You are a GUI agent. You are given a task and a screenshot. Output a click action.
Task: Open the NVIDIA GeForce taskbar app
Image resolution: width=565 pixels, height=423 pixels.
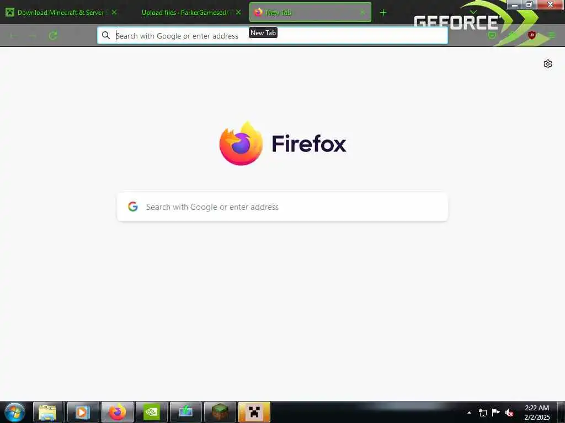point(152,412)
